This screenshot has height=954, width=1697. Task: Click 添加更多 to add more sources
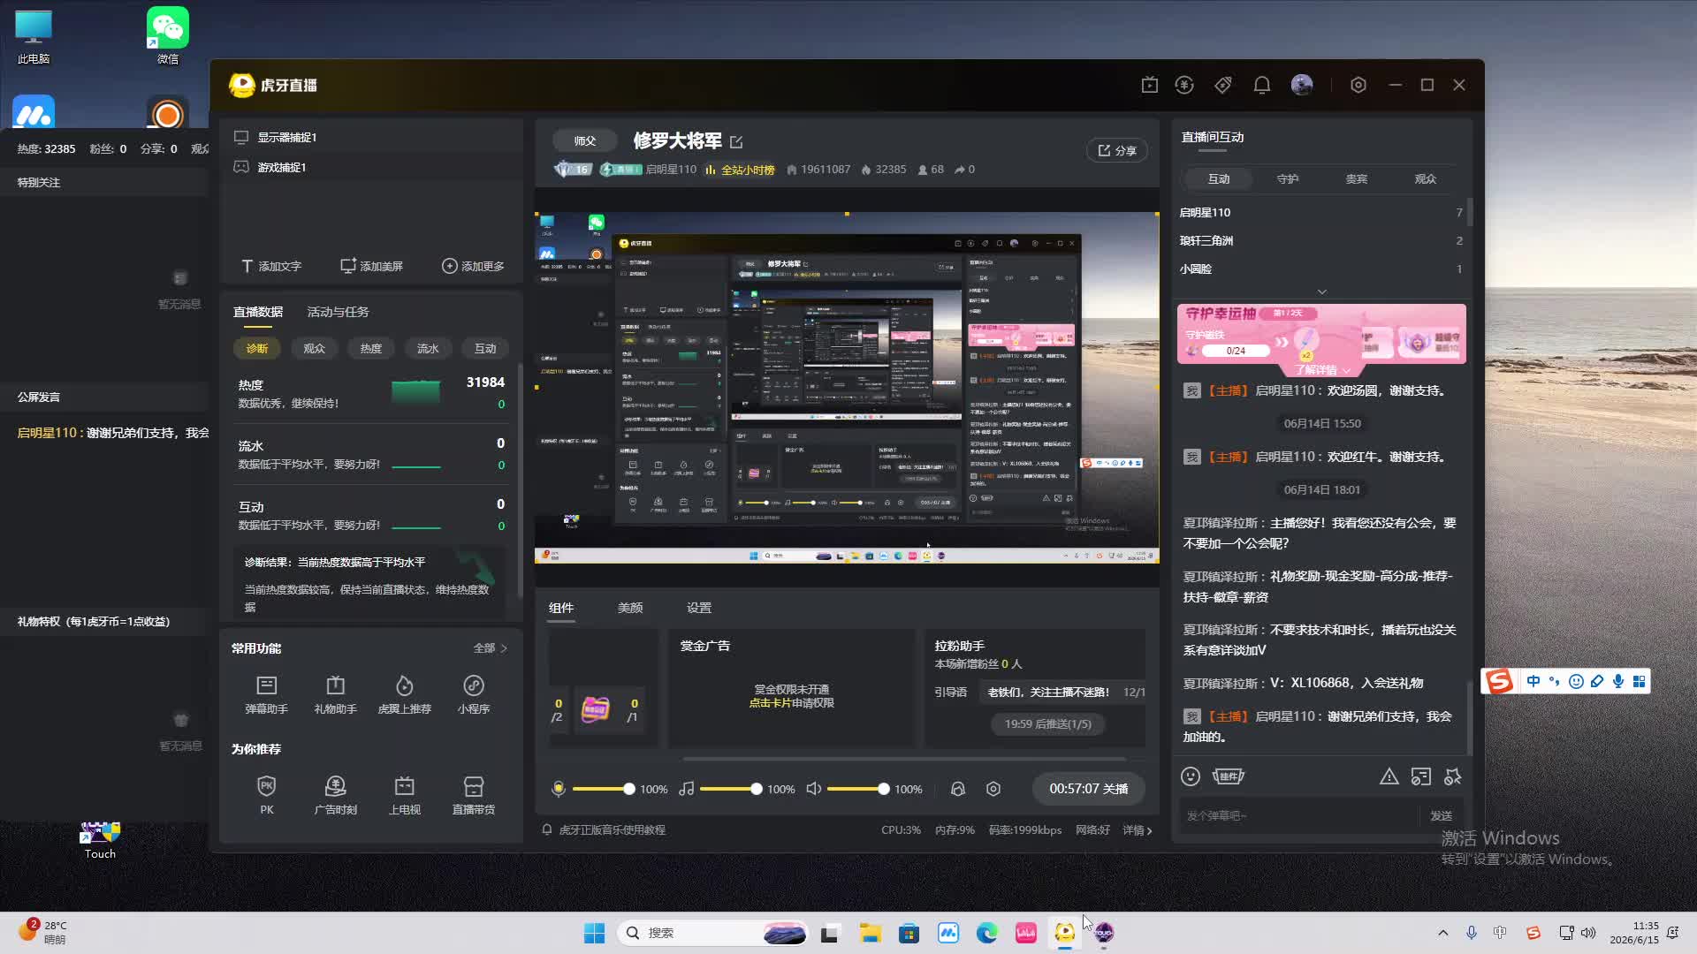click(473, 266)
